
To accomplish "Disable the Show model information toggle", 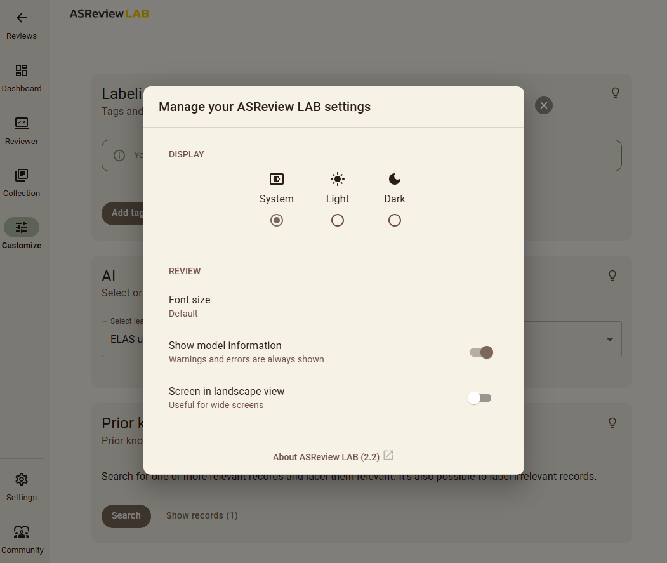I will (481, 352).
